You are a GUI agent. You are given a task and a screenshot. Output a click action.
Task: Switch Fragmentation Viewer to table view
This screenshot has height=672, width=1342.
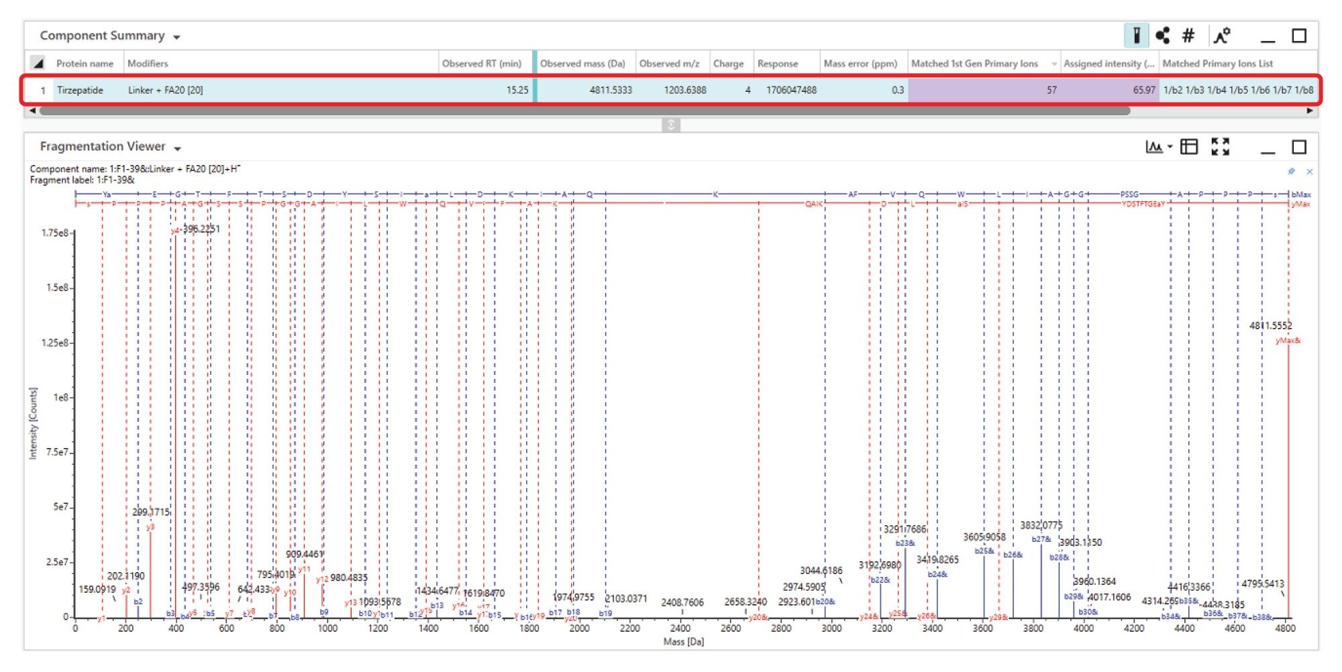tap(1189, 146)
